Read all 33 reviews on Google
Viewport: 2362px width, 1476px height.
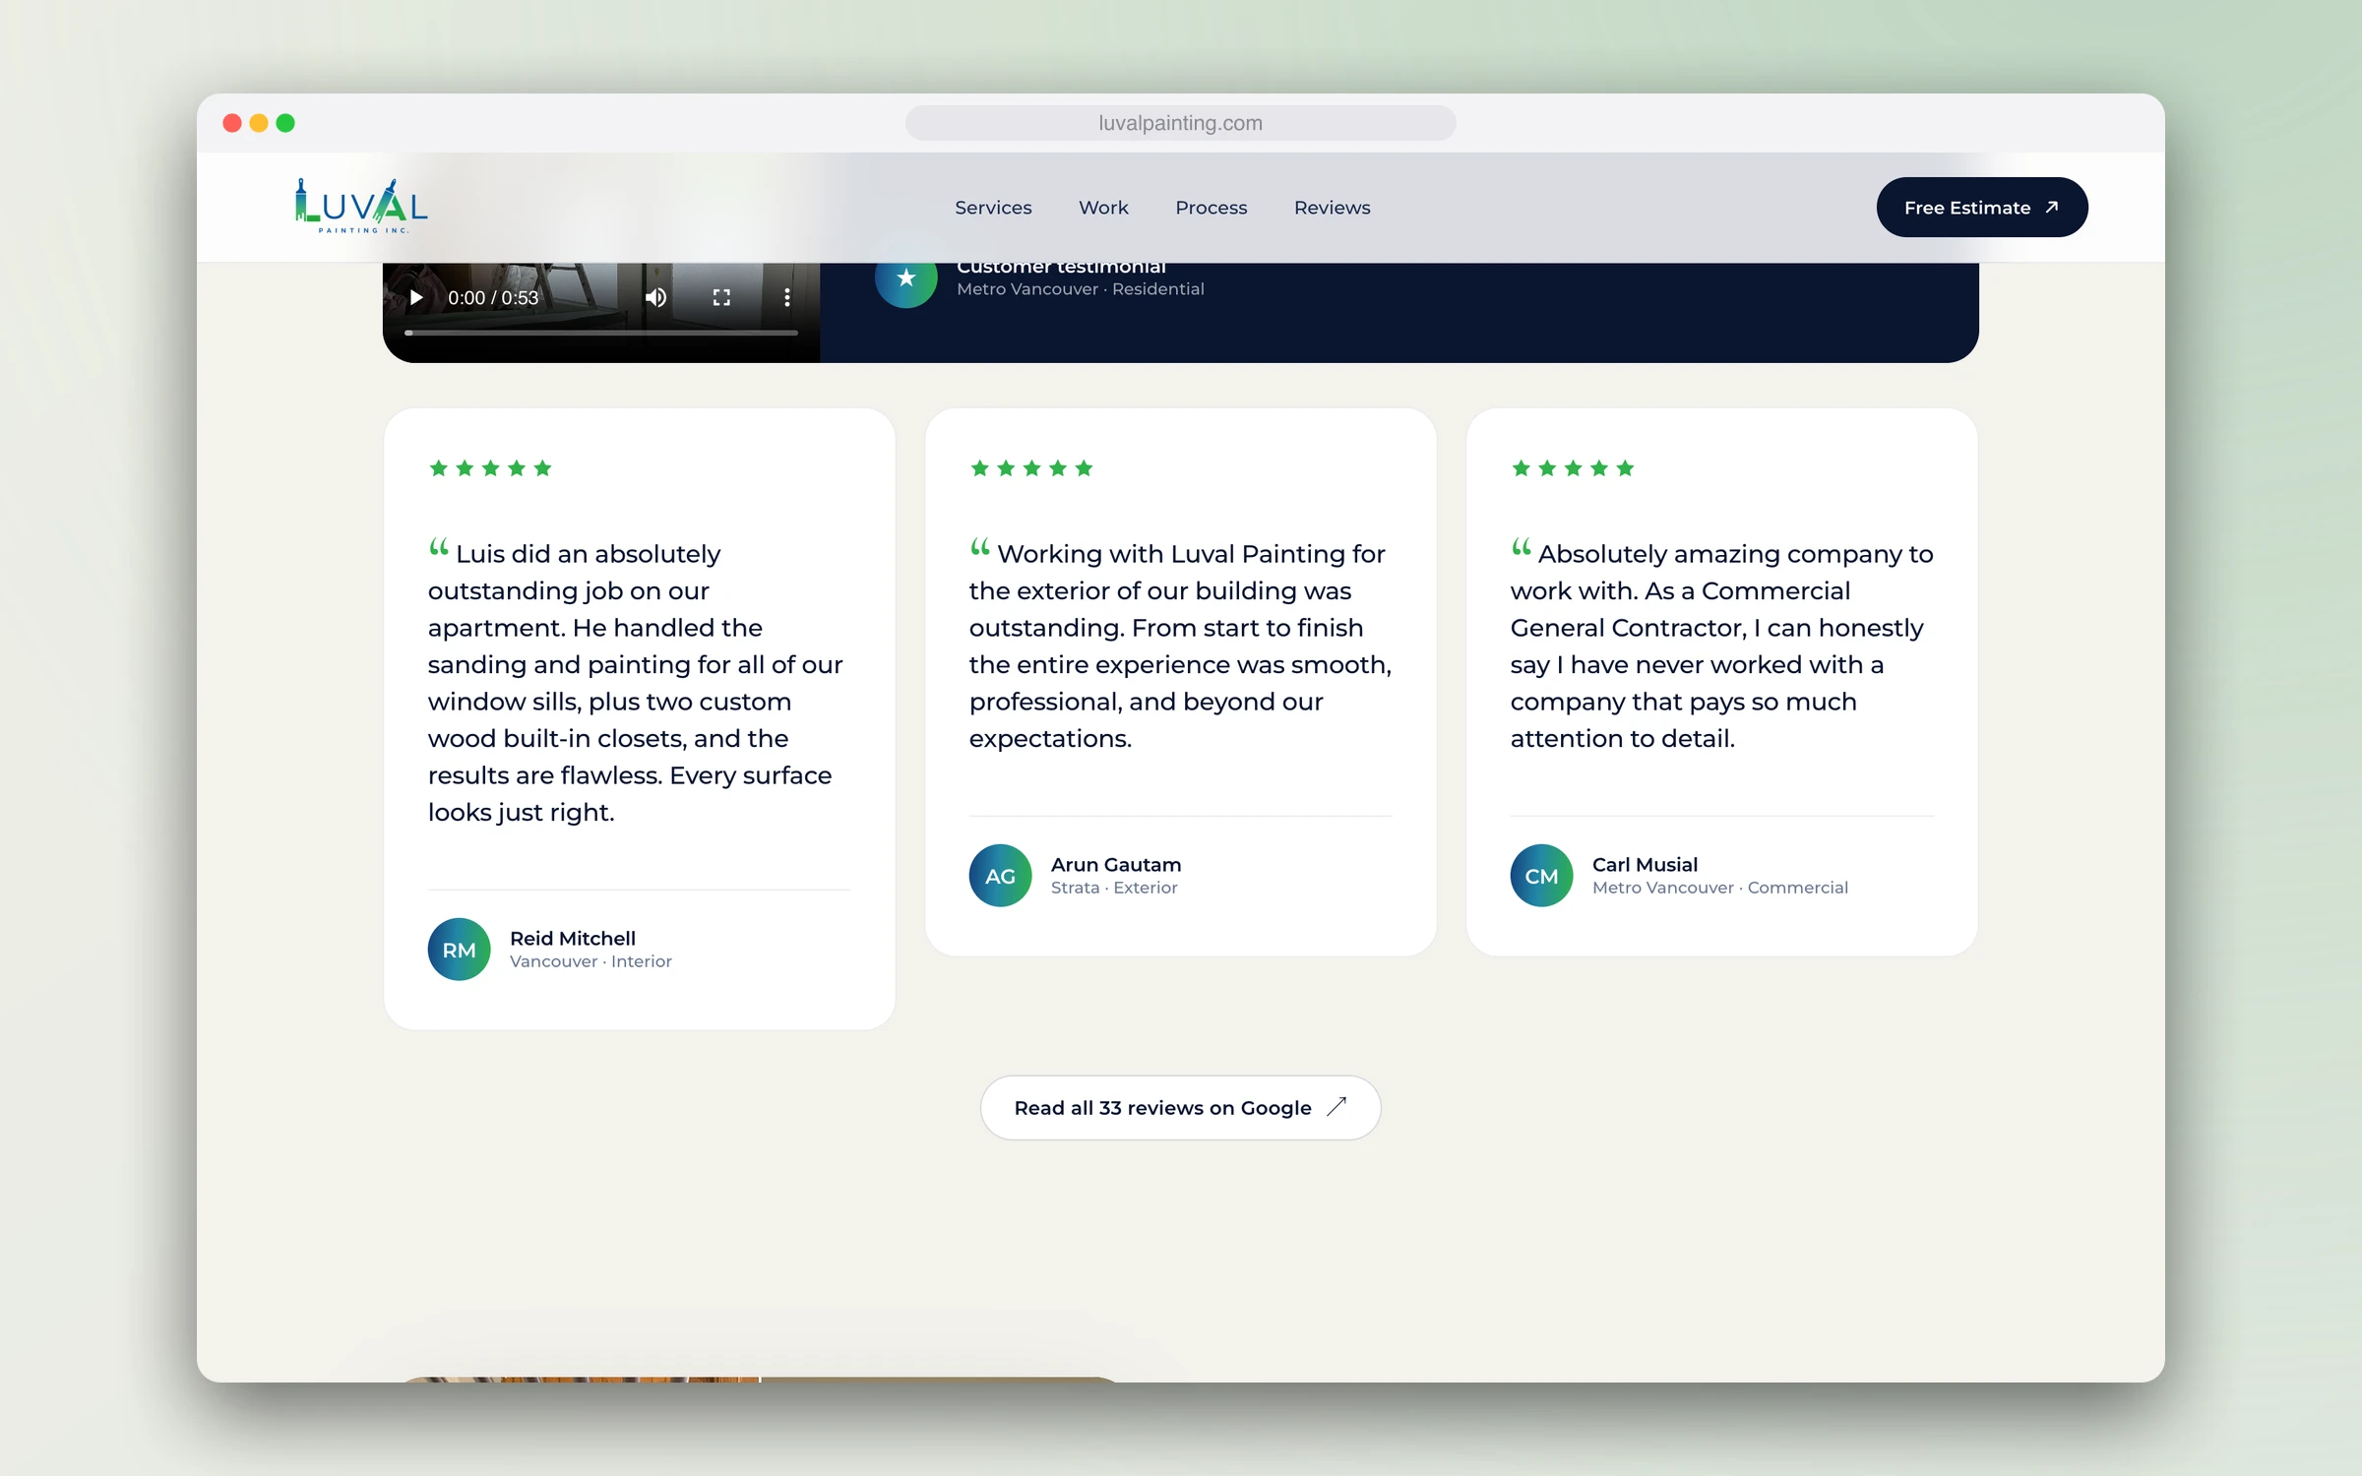coord(1180,1108)
